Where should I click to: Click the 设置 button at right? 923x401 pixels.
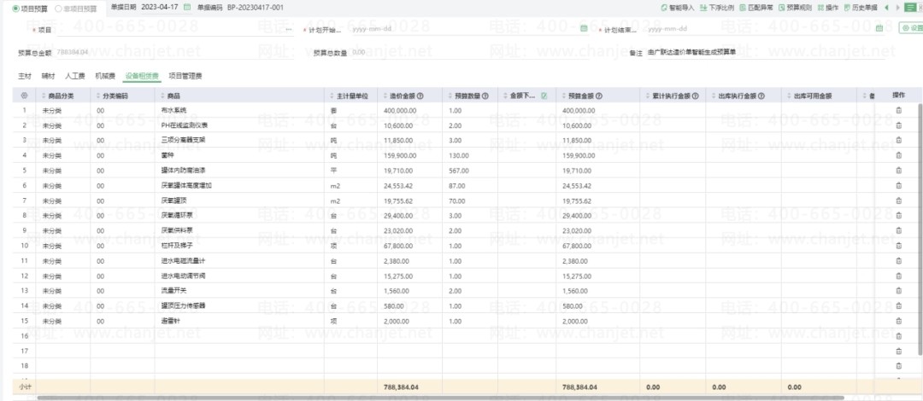(x=911, y=27)
